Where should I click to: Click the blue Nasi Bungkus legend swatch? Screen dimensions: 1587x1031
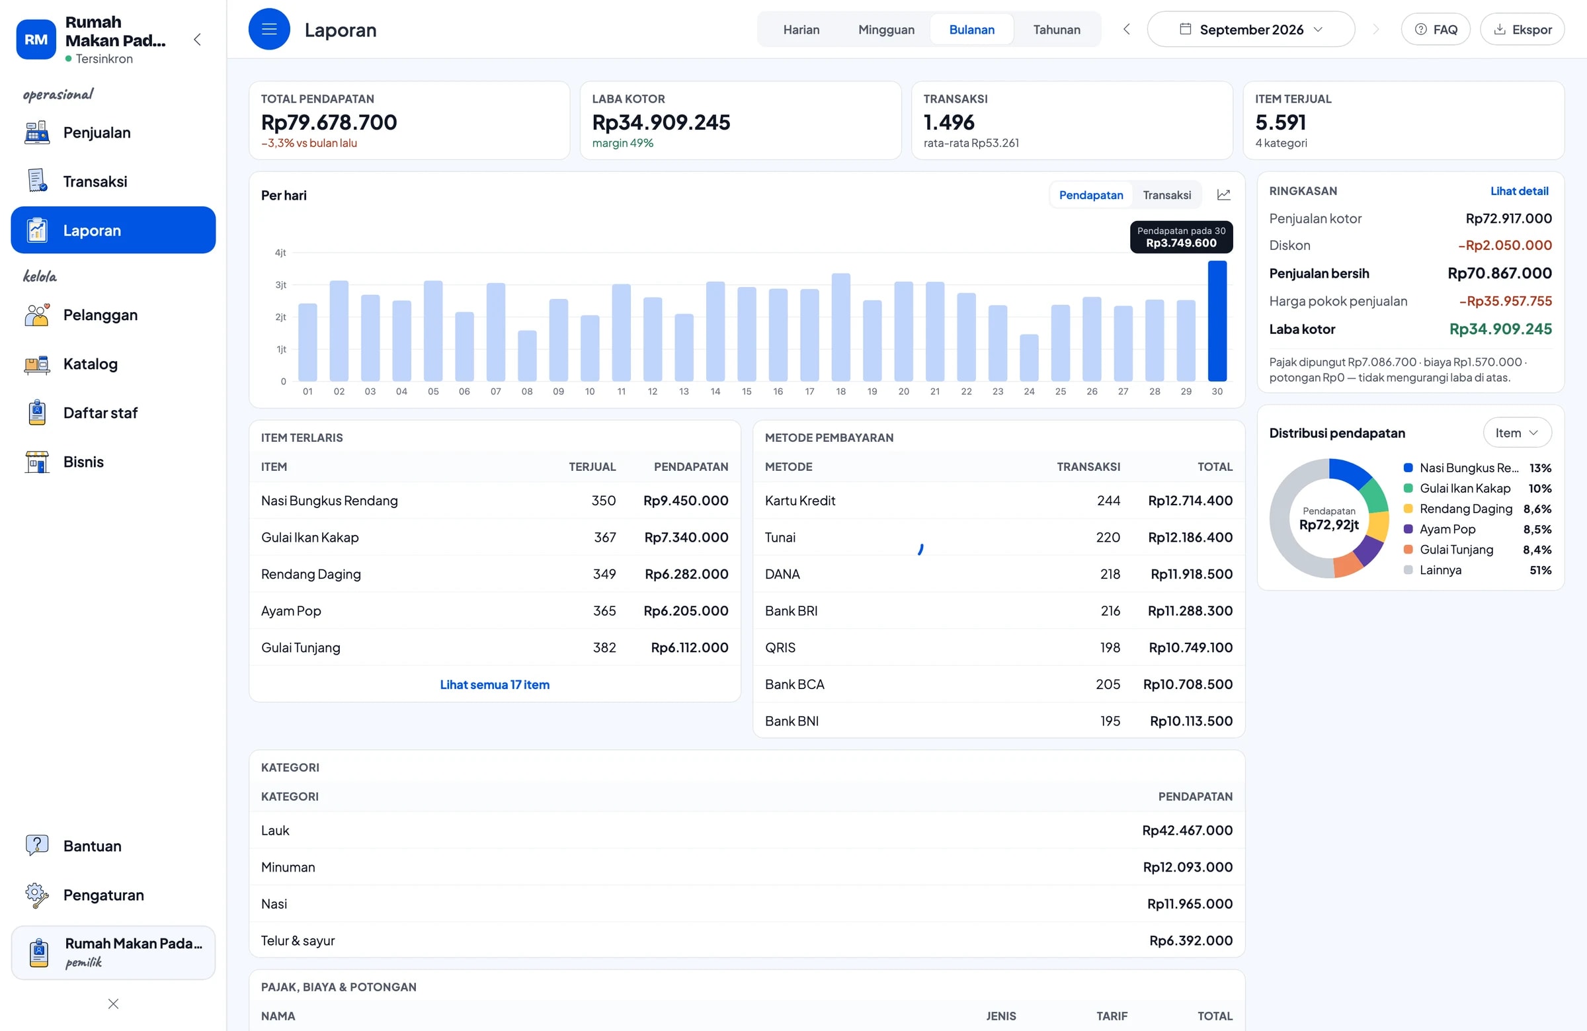click(1408, 468)
